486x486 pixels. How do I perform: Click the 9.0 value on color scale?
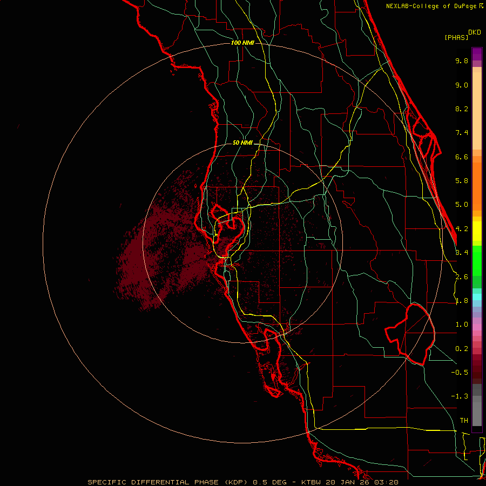tap(462, 85)
